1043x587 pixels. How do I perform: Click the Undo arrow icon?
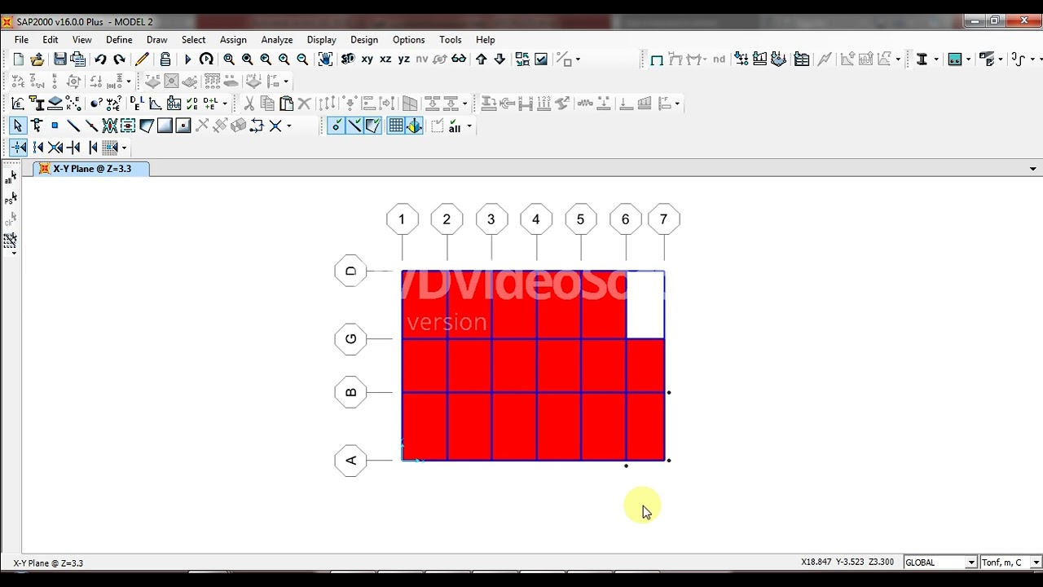point(100,60)
